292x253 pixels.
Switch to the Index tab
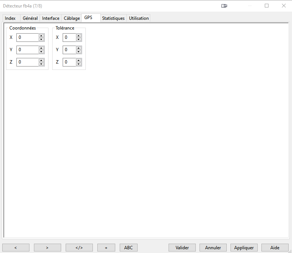pyautogui.click(x=10, y=18)
